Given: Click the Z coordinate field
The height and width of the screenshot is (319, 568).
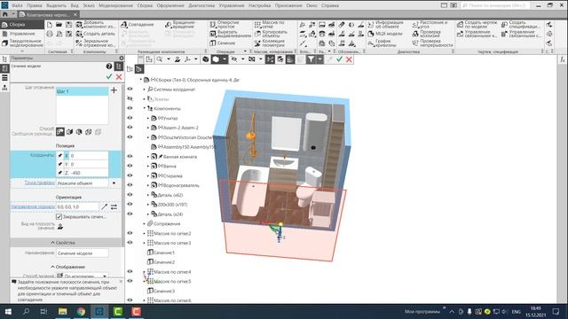Looking at the screenshot, I should point(89,173).
